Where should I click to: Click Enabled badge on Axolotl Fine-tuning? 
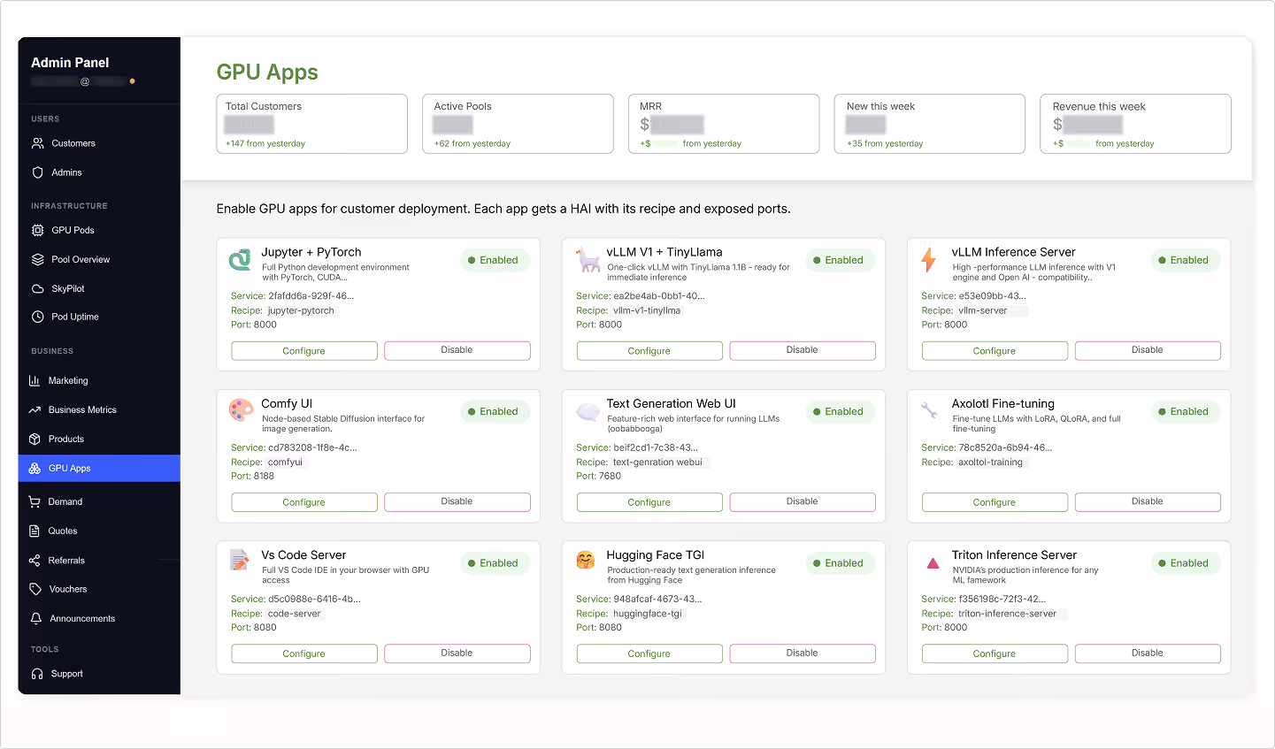(x=1186, y=411)
